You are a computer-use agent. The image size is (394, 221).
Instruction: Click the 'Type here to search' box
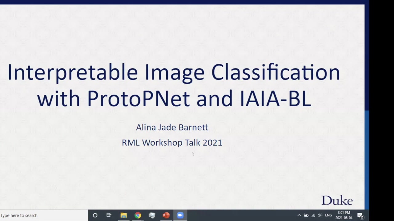click(x=44, y=215)
